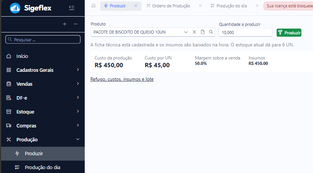Click the Produzir lightning bolt icon in sidebar
Image resolution: width=313 pixels, height=173 pixels.
[17, 153]
